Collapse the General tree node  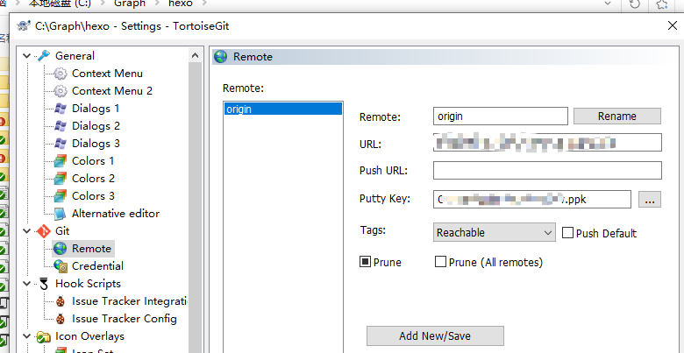click(26, 56)
